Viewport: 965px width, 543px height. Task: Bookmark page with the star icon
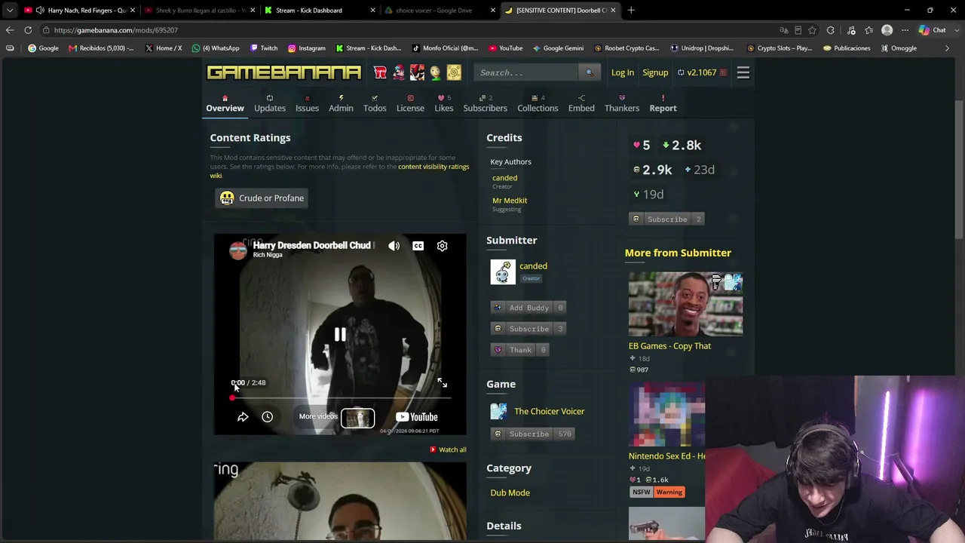812,30
